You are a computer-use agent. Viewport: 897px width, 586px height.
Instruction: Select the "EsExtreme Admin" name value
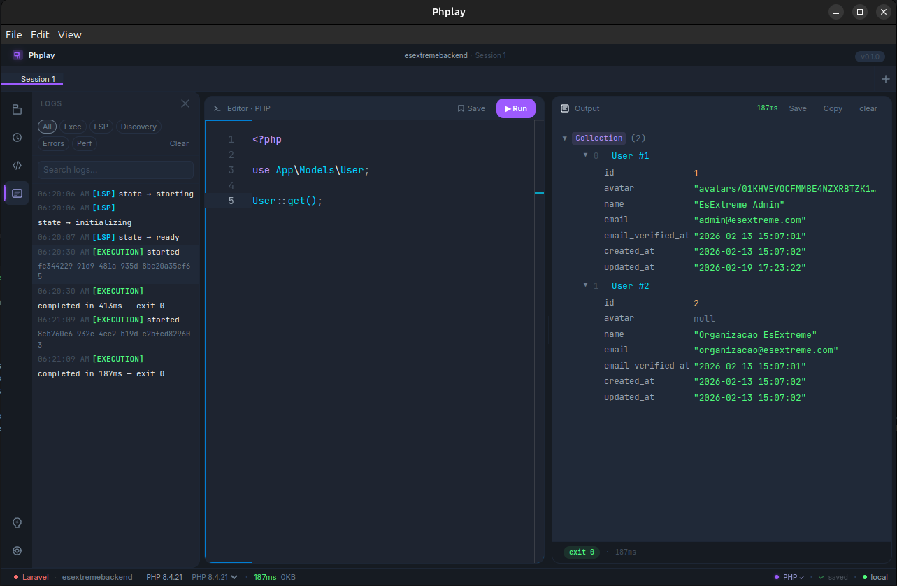coord(739,205)
